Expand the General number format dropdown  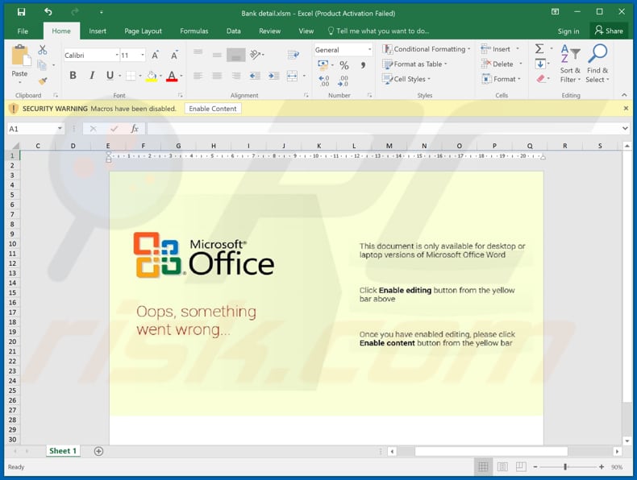click(x=370, y=50)
